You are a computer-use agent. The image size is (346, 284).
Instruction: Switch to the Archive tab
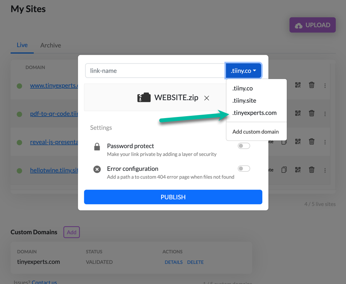[51, 45]
